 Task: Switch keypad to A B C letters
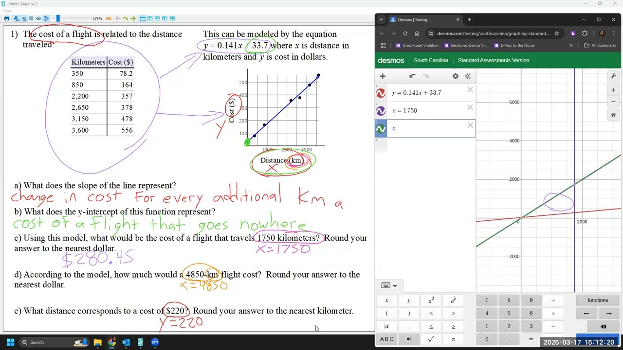coord(387,339)
